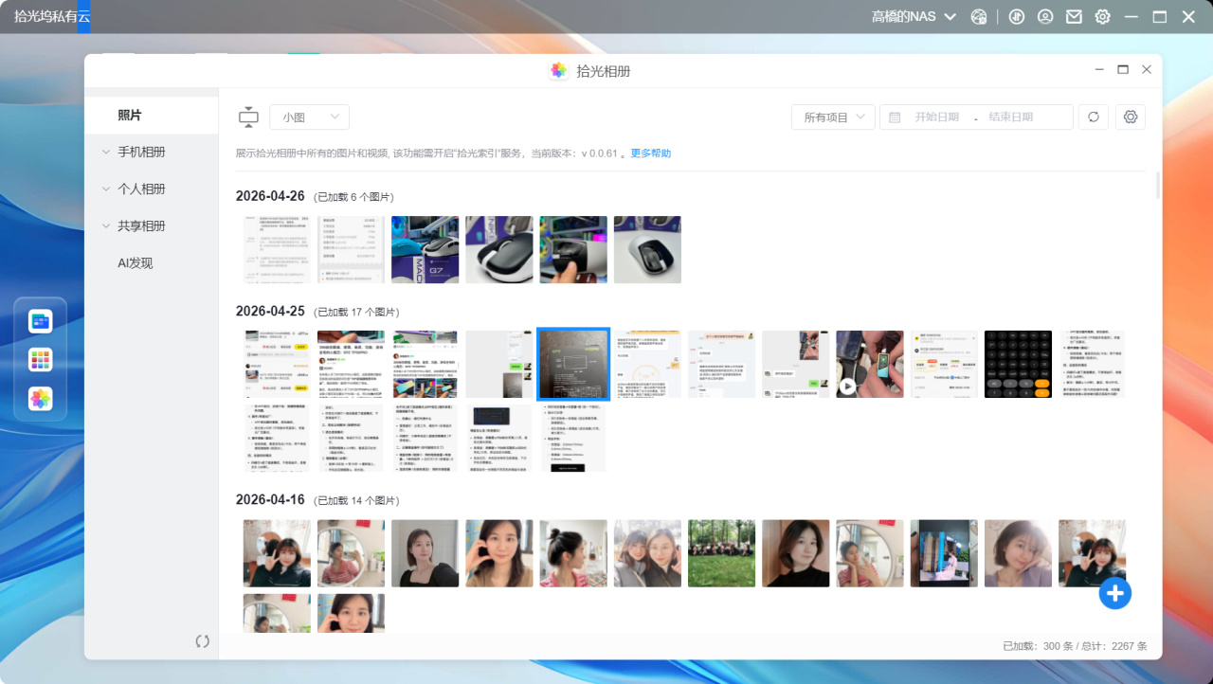This screenshot has width=1213, height=684.
Task: Refresh the photo list with the reload icon
Action: click(1094, 117)
